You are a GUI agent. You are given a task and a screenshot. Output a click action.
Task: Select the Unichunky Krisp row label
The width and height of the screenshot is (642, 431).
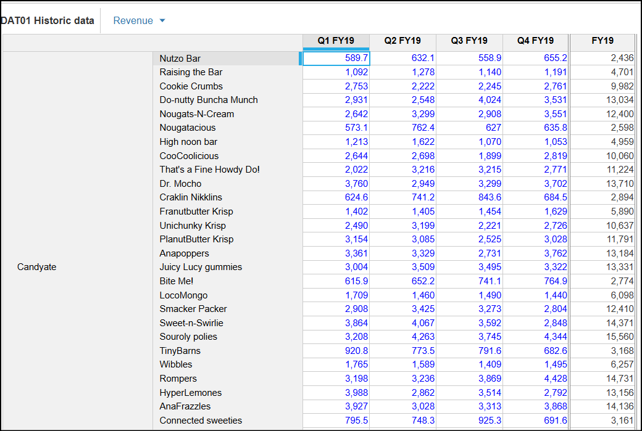[x=228, y=225]
